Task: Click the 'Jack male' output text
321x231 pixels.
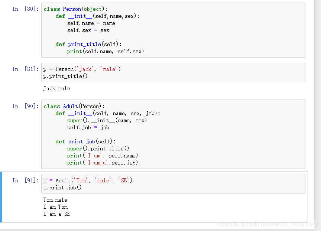Action: 57,89
